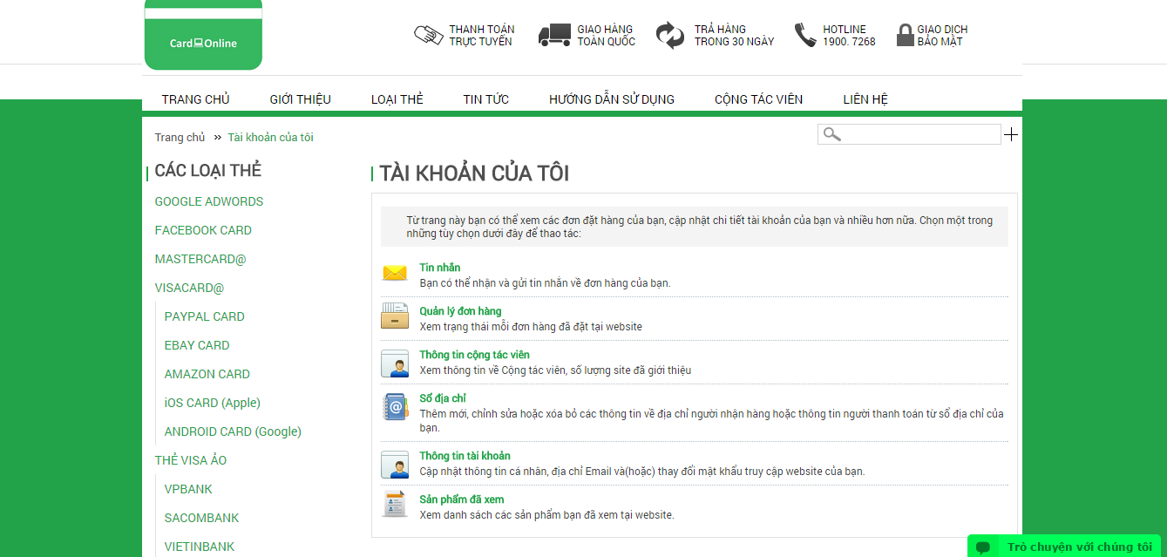Click the chat bubble icon
Screen dimensions: 1167x557
pos(983,547)
